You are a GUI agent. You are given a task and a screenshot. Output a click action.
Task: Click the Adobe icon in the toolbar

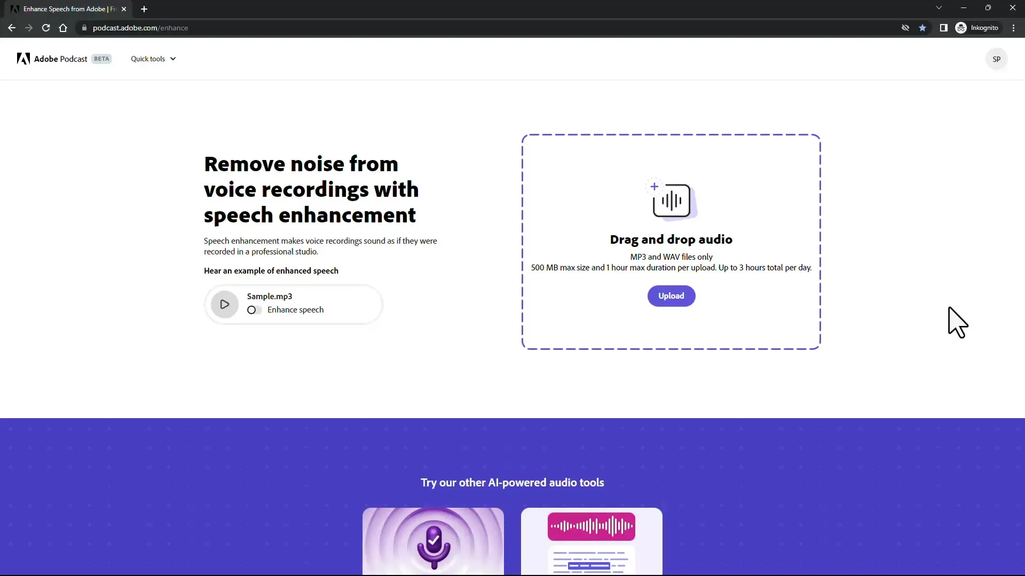(x=23, y=58)
